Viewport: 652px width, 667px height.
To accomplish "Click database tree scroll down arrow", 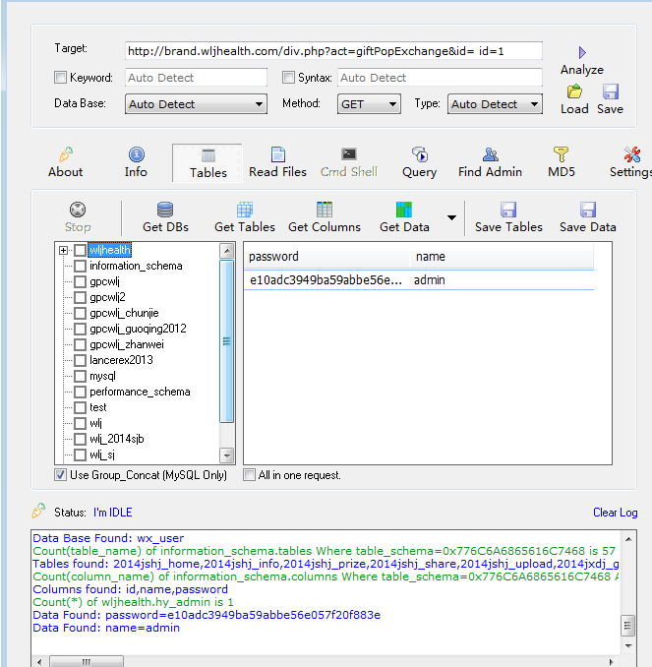I will [227, 455].
